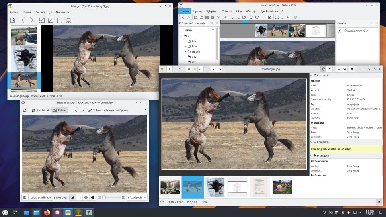This screenshot has width=386, height=217.
Task: Go to next image in Gwenview
Action: click(83, 110)
